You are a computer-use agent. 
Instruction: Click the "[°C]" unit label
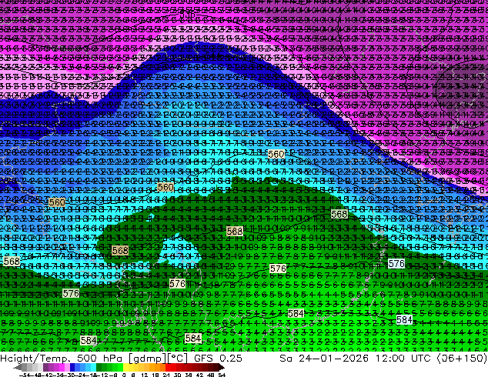(176, 359)
